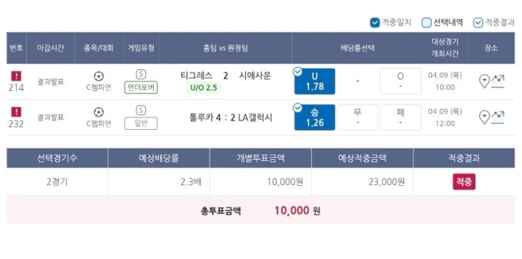Open the venue location pin for match 232
The width and height of the screenshot is (522, 259).
484,117
